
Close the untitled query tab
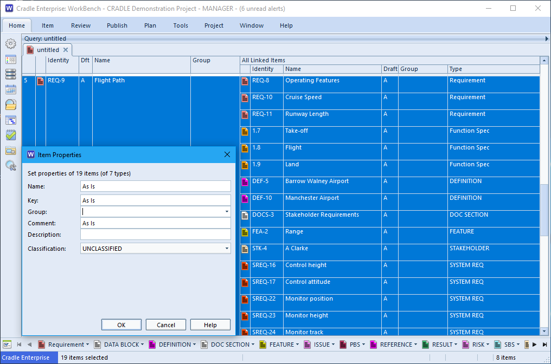(66, 50)
